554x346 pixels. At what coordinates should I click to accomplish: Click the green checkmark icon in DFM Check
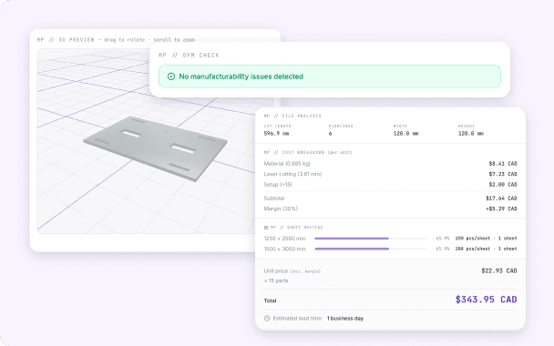click(171, 76)
